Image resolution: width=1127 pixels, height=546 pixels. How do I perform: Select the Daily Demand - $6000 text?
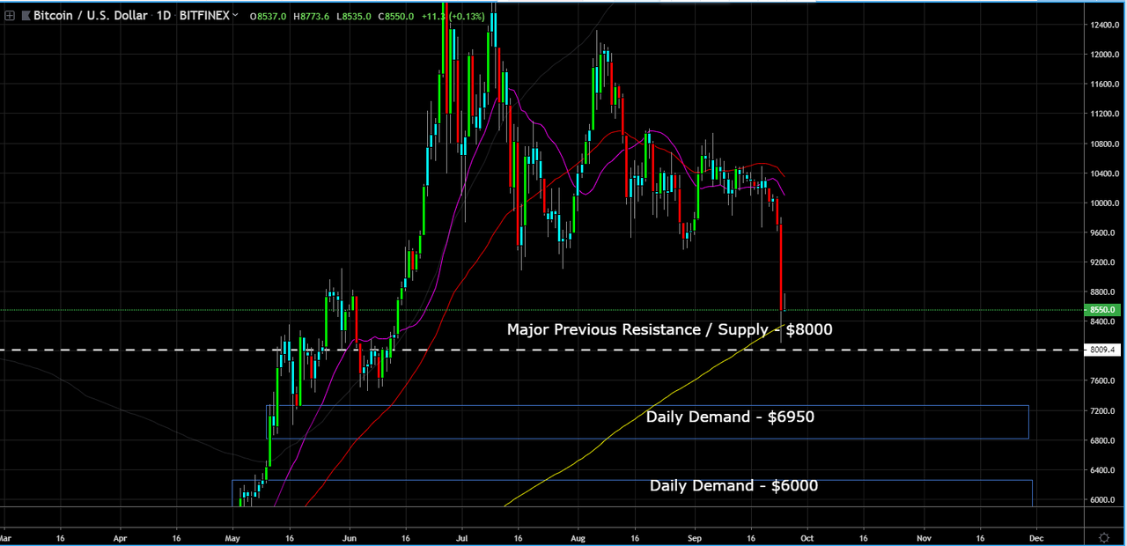click(x=733, y=485)
